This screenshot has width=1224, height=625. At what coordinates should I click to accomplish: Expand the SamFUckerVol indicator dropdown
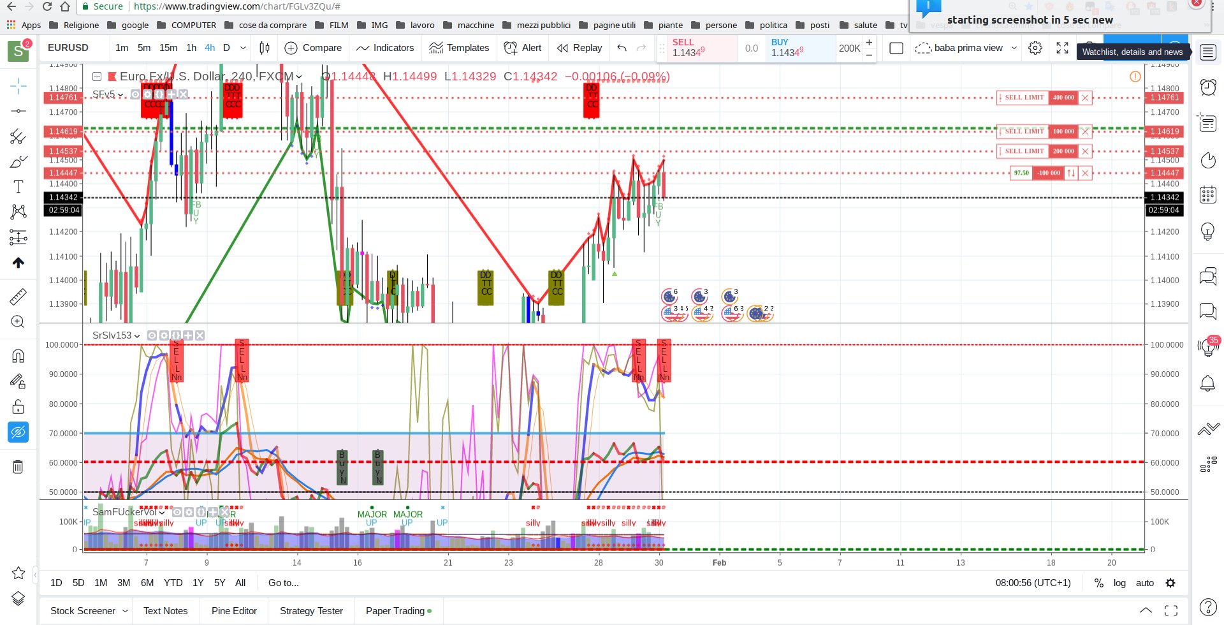(162, 512)
